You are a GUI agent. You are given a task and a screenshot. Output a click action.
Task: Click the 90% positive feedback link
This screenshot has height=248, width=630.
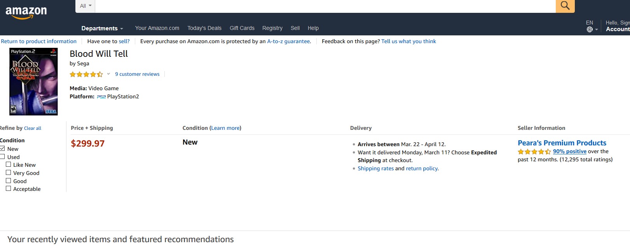570,151
